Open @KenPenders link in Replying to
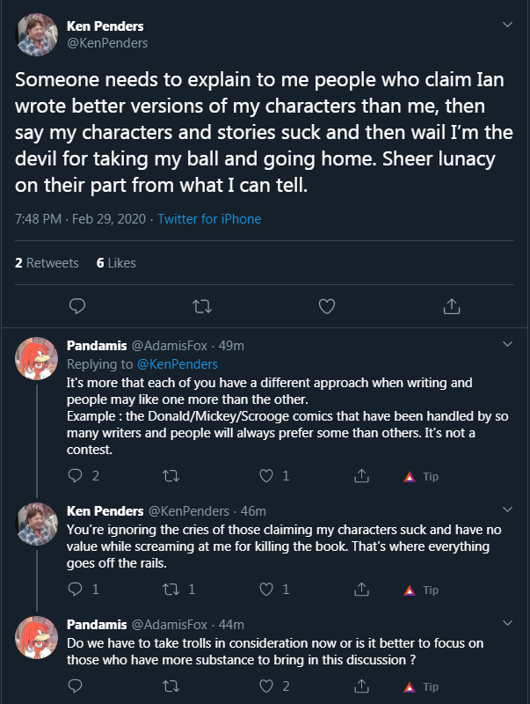 [x=178, y=364]
